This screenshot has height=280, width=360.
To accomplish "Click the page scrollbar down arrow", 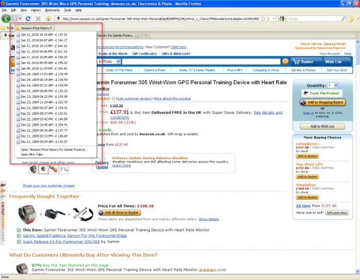I will pos(358,271).
